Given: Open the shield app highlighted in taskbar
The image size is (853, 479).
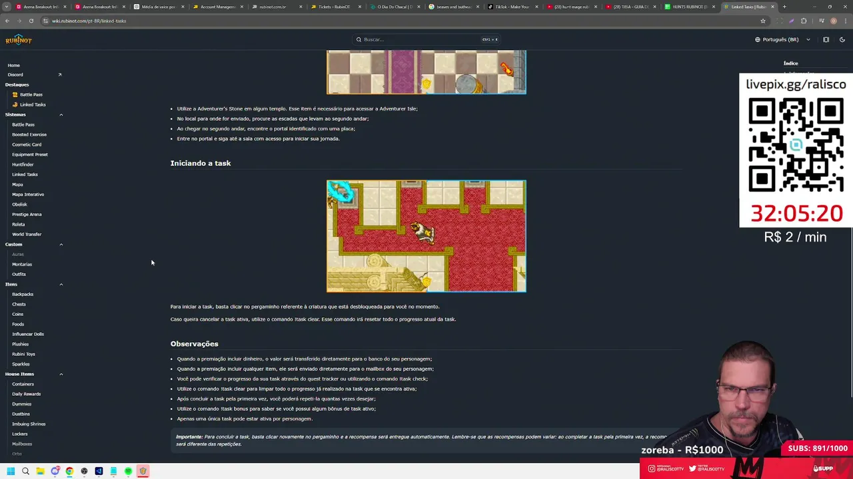Looking at the screenshot, I should [x=143, y=471].
